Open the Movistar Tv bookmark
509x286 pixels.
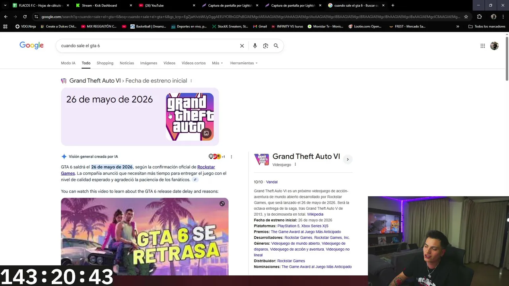point(325,27)
